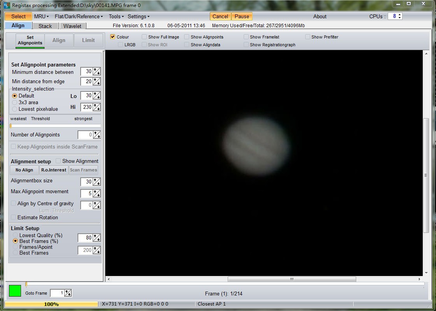Screen dimensions: 436x311
Task: Uncheck the Colour checkbox
Action: click(113, 37)
